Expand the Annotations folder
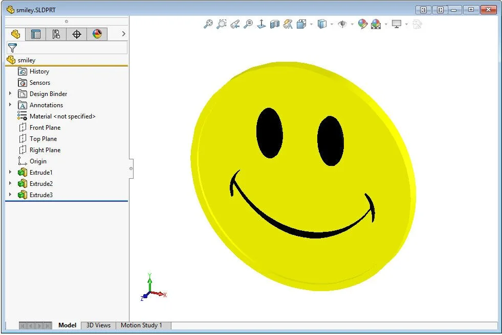The image size is (502, 335). 10,105
